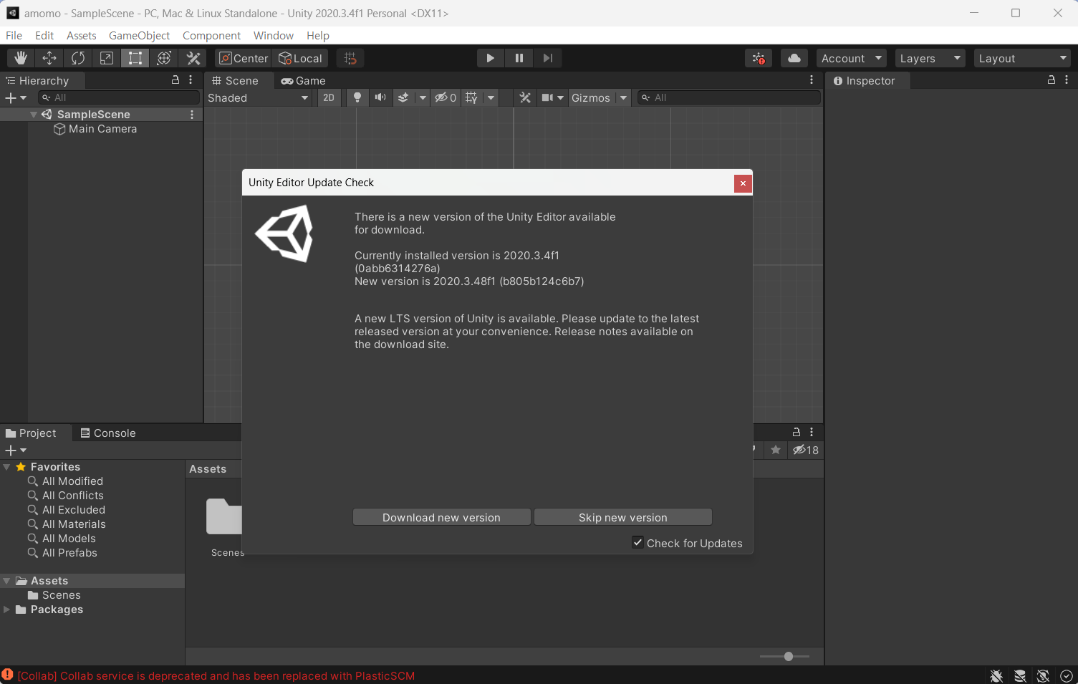Open the Component menu
Screen dimensions: 1078x684
(x=211, y=35)
